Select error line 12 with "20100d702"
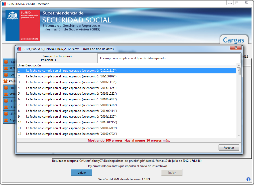Image resolution: width=254 pixels, height=185 pixels. coord(127,134)
